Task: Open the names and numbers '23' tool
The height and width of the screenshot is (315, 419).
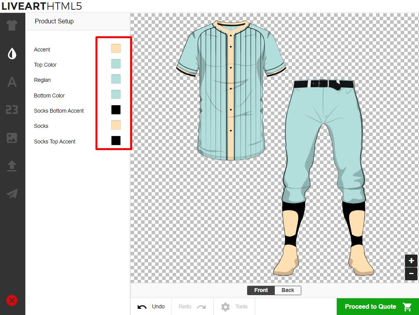Action: (12, 110)
